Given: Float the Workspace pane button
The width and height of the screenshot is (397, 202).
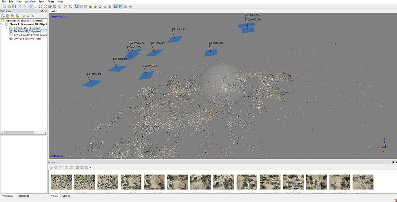Looking at the screenshot, I should click(42, 11).
